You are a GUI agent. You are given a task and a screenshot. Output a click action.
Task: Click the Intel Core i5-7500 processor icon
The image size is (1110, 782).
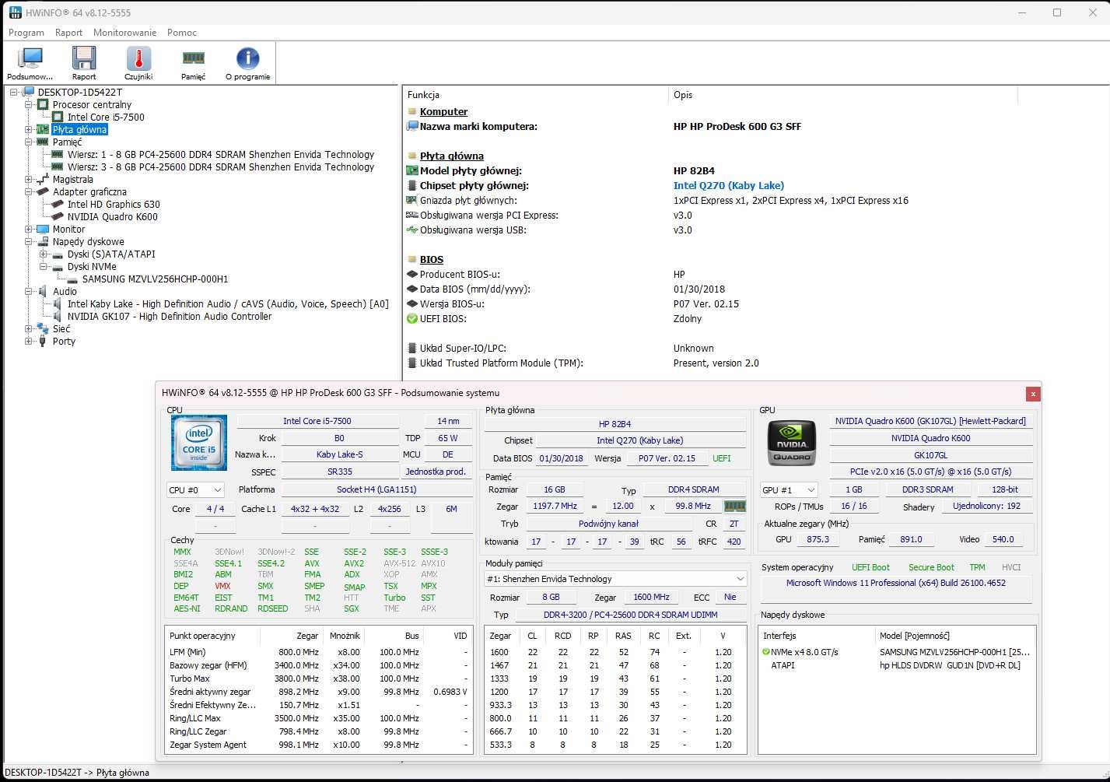click(58, 117)
